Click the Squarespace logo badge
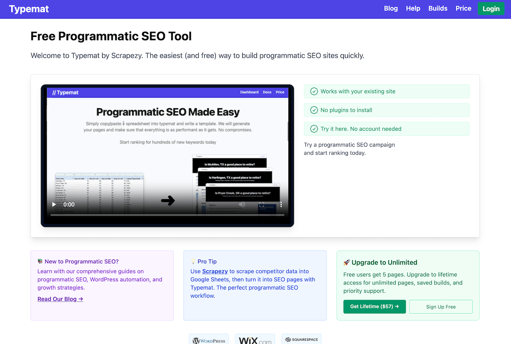This screenshot has width=511, height=344. [301, 340]
